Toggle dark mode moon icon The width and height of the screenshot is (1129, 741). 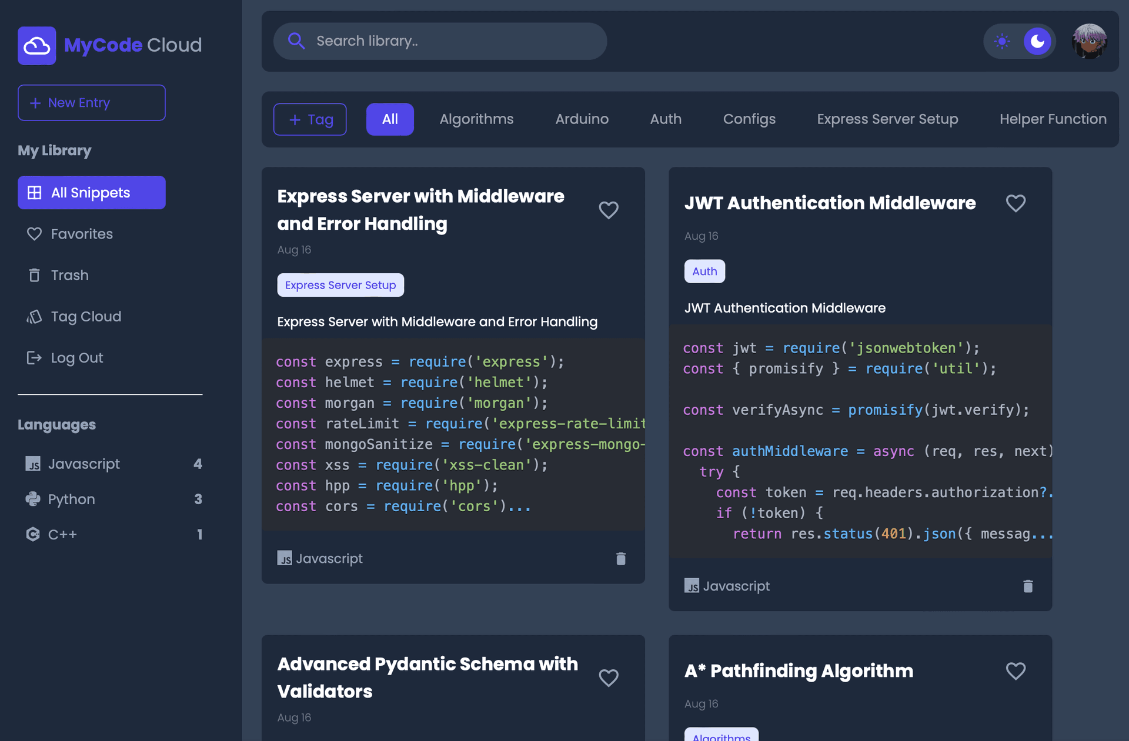coord(1037,40)
